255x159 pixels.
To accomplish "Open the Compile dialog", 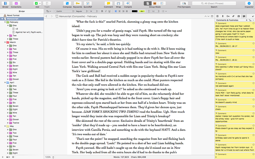I will click(x=128, y=3).
